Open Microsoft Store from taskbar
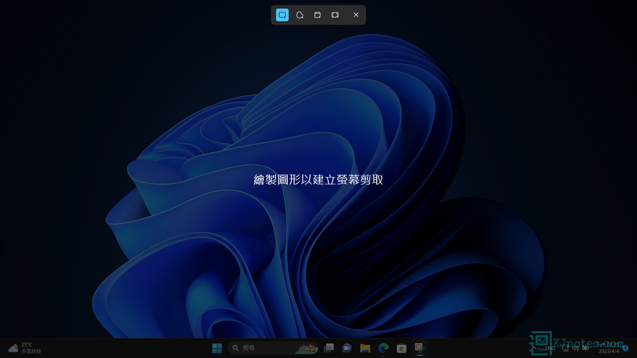 point(401,348)
